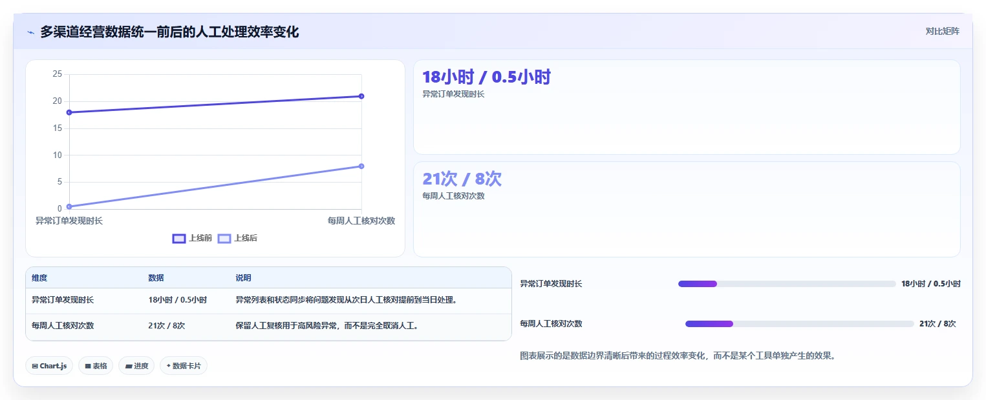Click the description starting with 保留人工复核
986x400 pixels.
(x=328, y=326)
